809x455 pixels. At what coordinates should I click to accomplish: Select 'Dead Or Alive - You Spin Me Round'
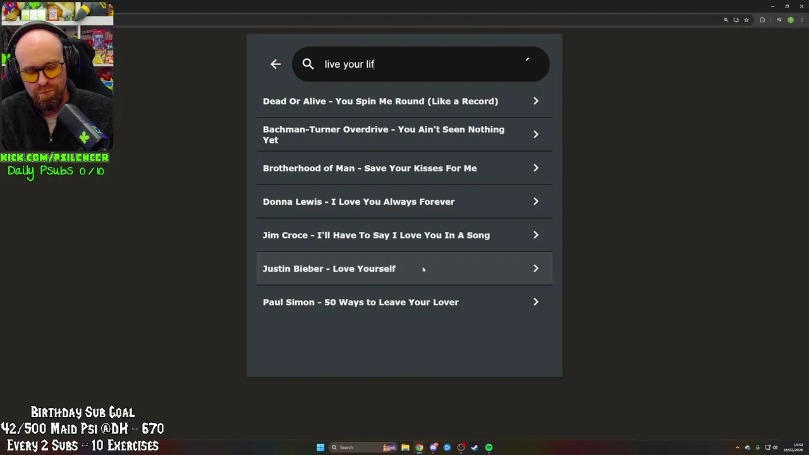click(404, 101)
